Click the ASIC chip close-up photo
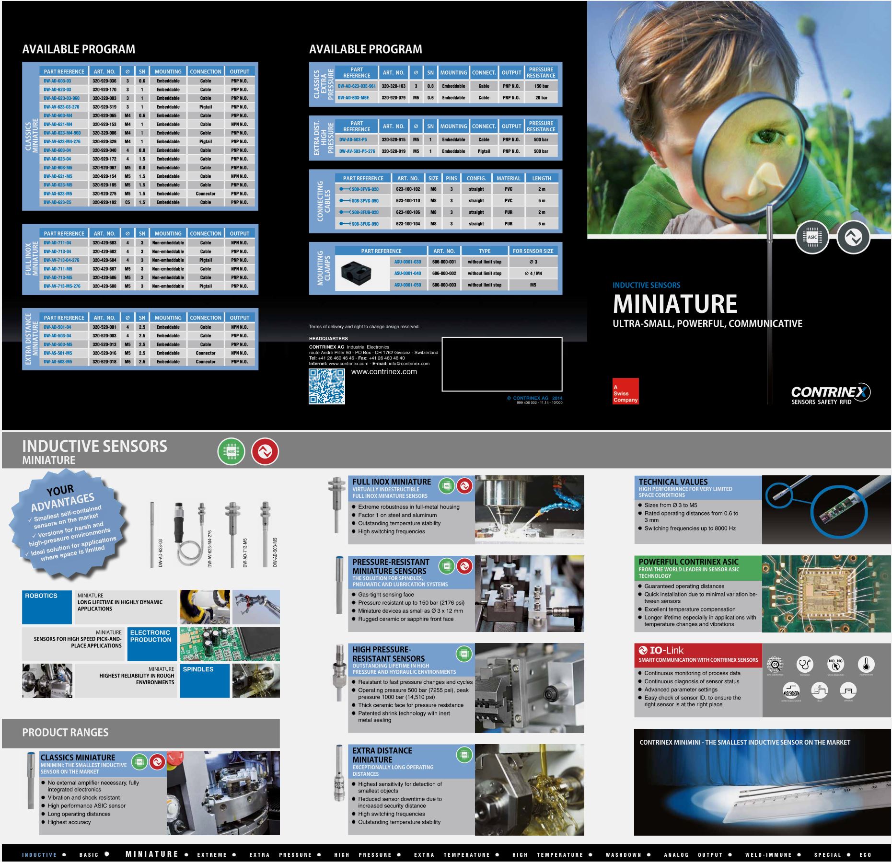892x862 pixels. [826, 594]
